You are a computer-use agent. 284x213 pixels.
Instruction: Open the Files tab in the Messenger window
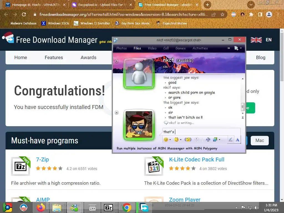tap(137, 48)
